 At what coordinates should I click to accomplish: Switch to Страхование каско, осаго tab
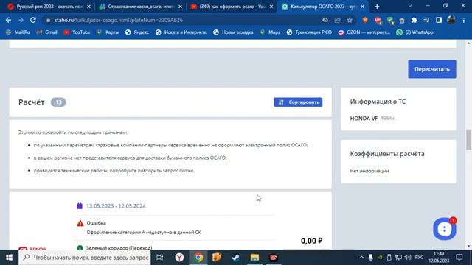[140, 7]
